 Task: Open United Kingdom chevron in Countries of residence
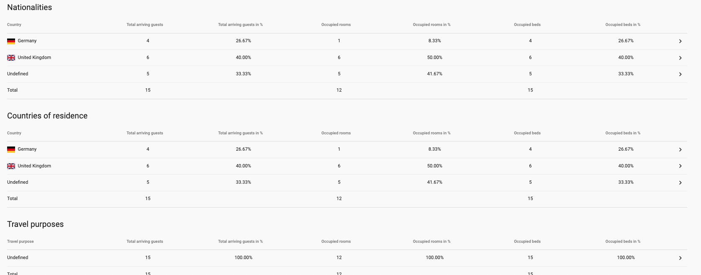pyautogui.click(x=680, y=166)
